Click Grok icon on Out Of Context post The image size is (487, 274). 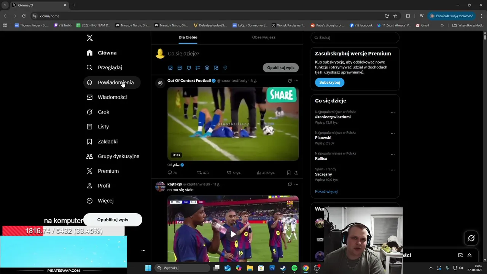(290, 81)
